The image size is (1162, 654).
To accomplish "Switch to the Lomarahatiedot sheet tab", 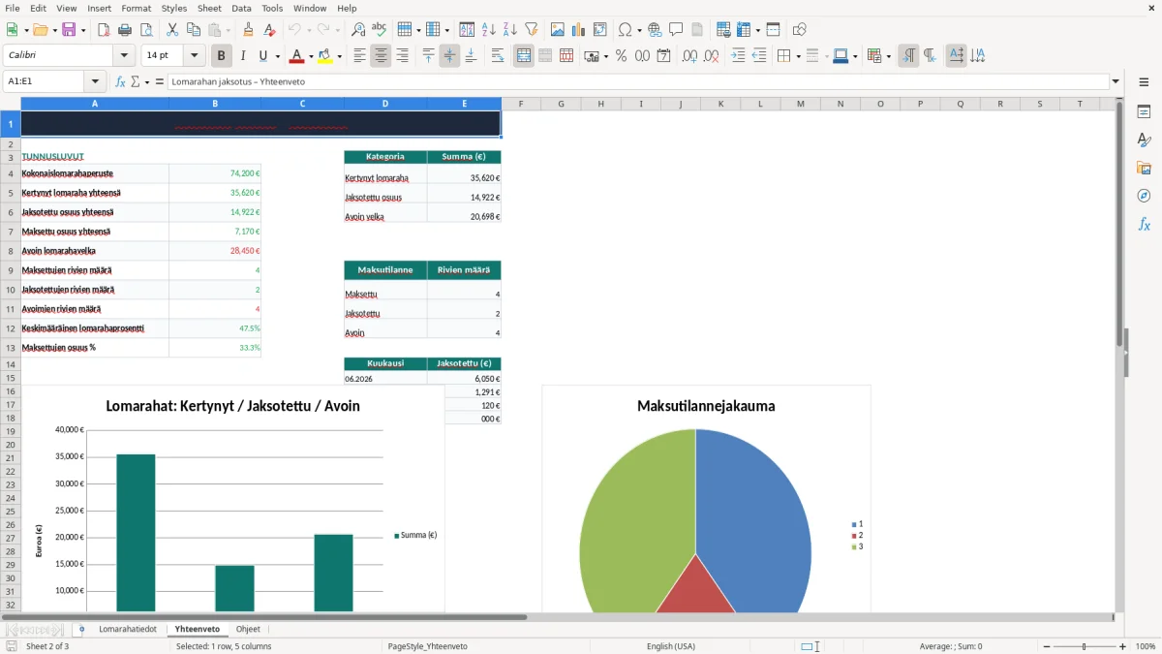I will click(x=128, y=629).
